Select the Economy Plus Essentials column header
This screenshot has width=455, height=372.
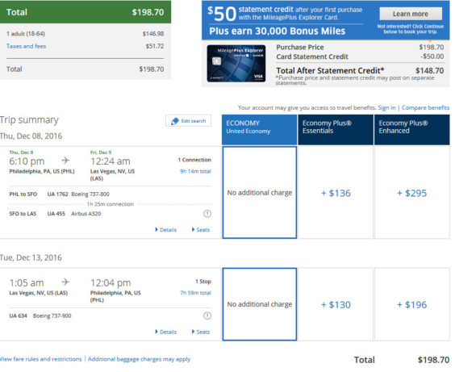(336, 130)
